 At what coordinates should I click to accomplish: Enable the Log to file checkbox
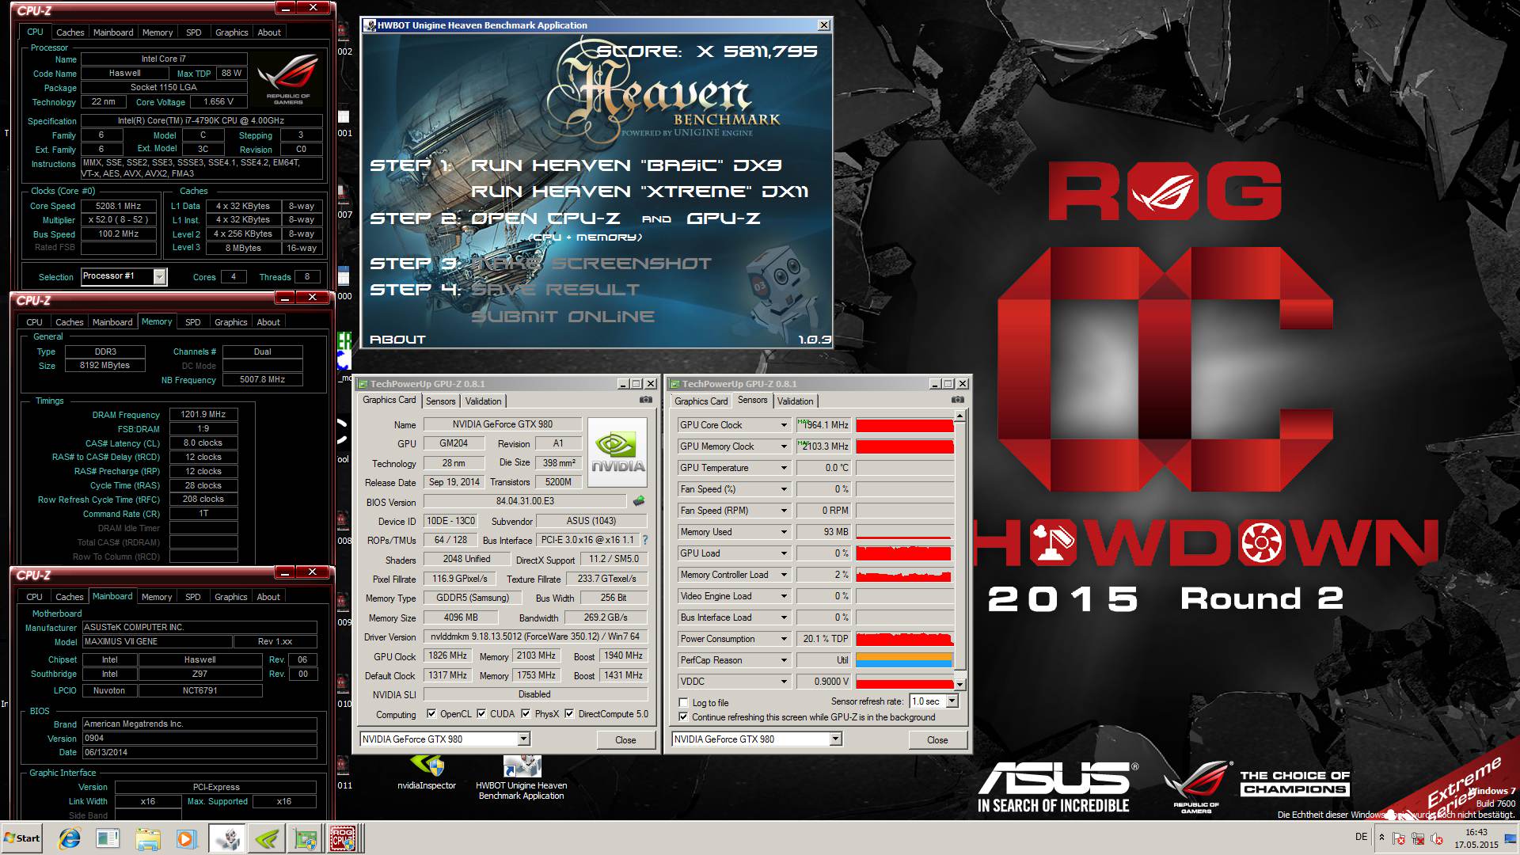[x=683, y=702]
